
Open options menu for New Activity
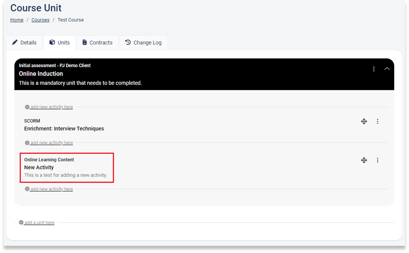point(377,160)
